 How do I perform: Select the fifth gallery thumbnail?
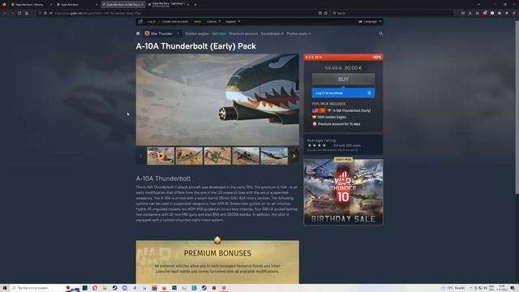274,156
